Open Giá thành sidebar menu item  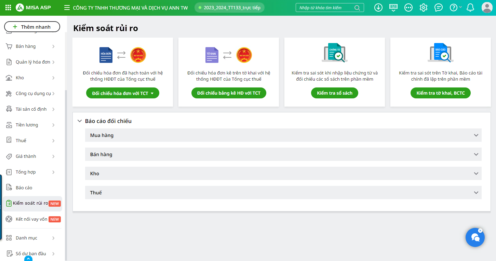click(x=32, y=156)
